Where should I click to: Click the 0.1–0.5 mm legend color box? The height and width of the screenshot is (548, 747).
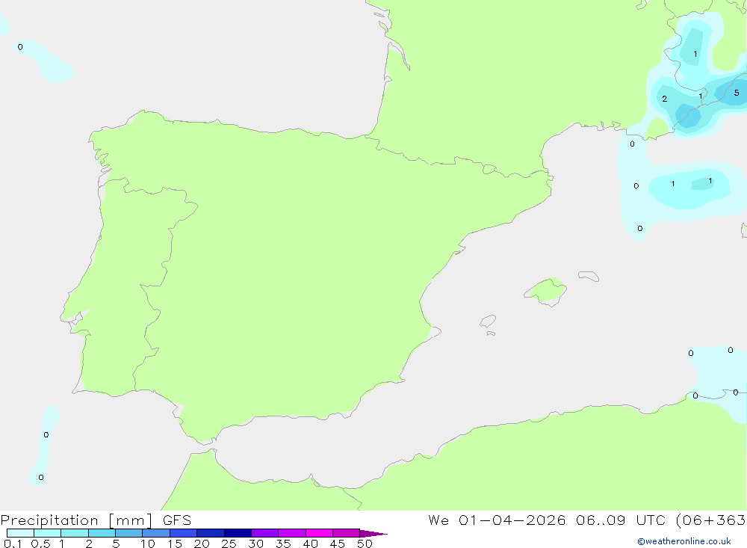20,533
